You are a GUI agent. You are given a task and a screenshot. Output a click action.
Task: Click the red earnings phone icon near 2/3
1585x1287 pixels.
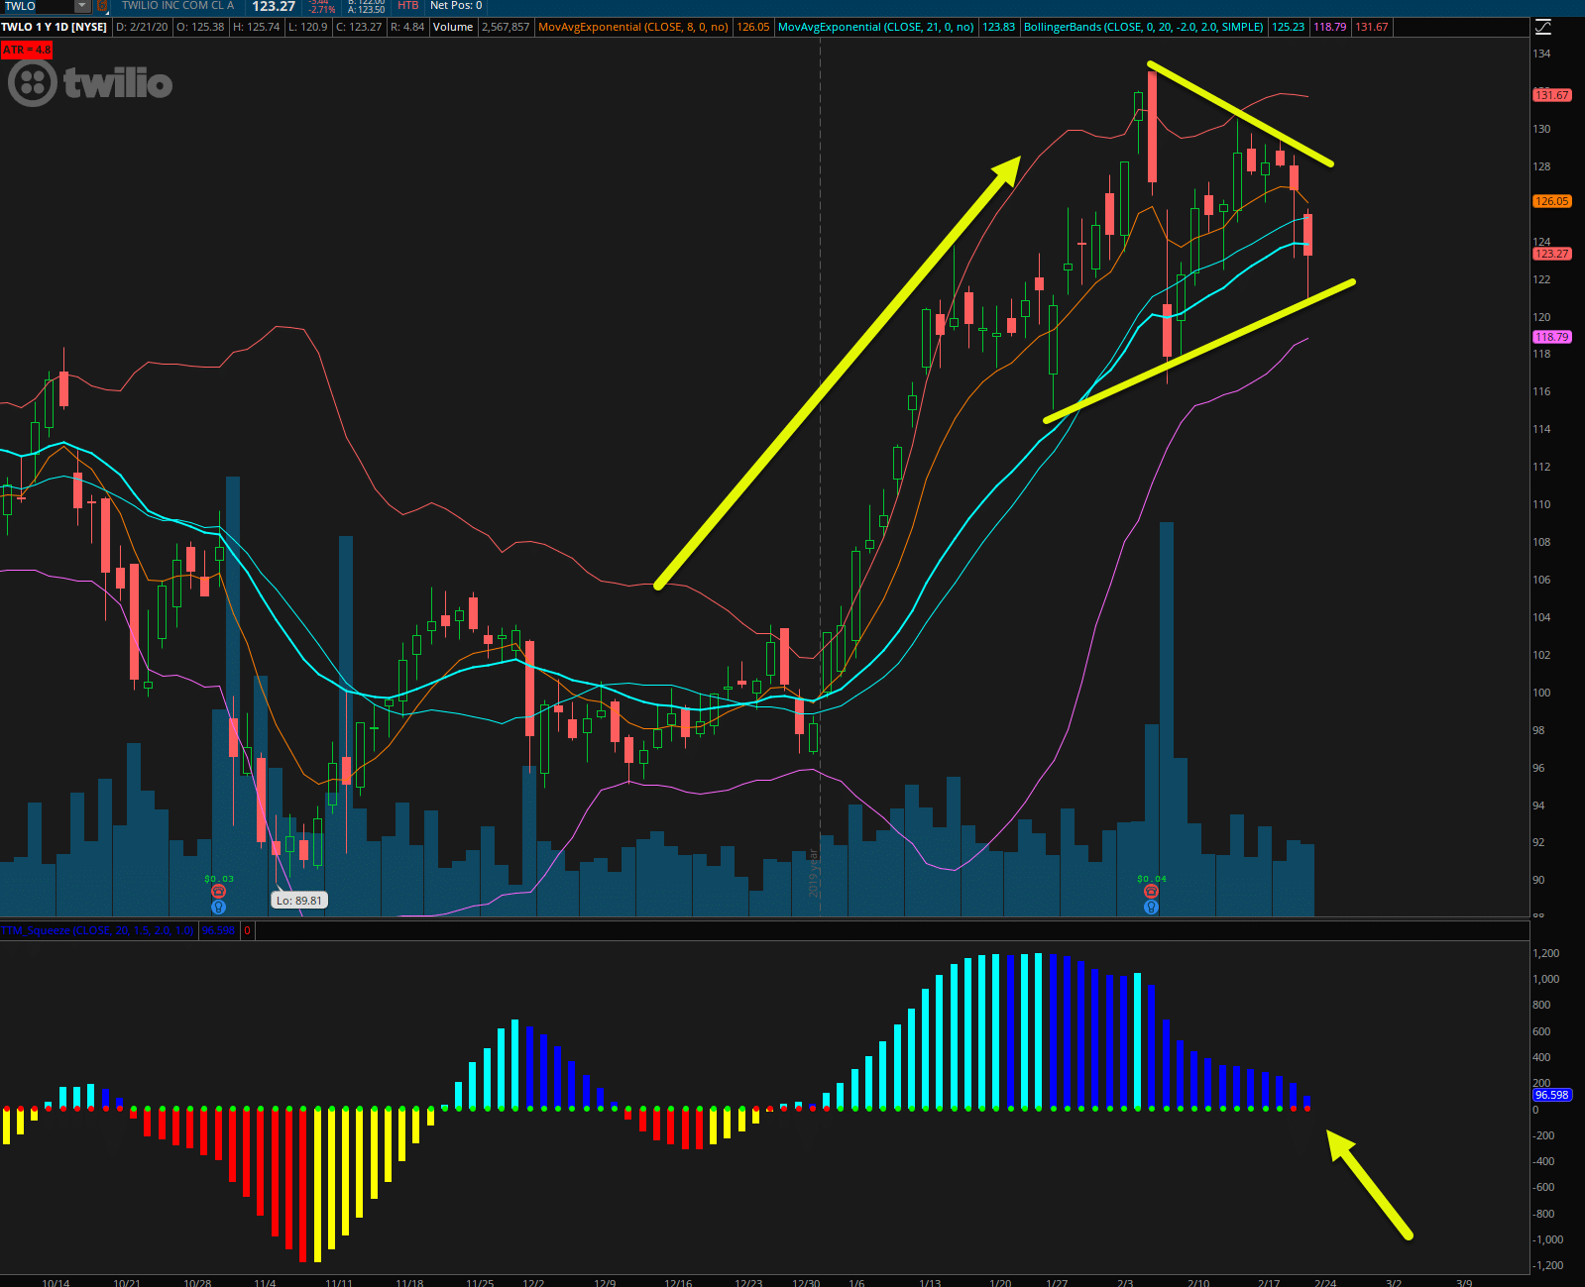[x=1151, y=892]
